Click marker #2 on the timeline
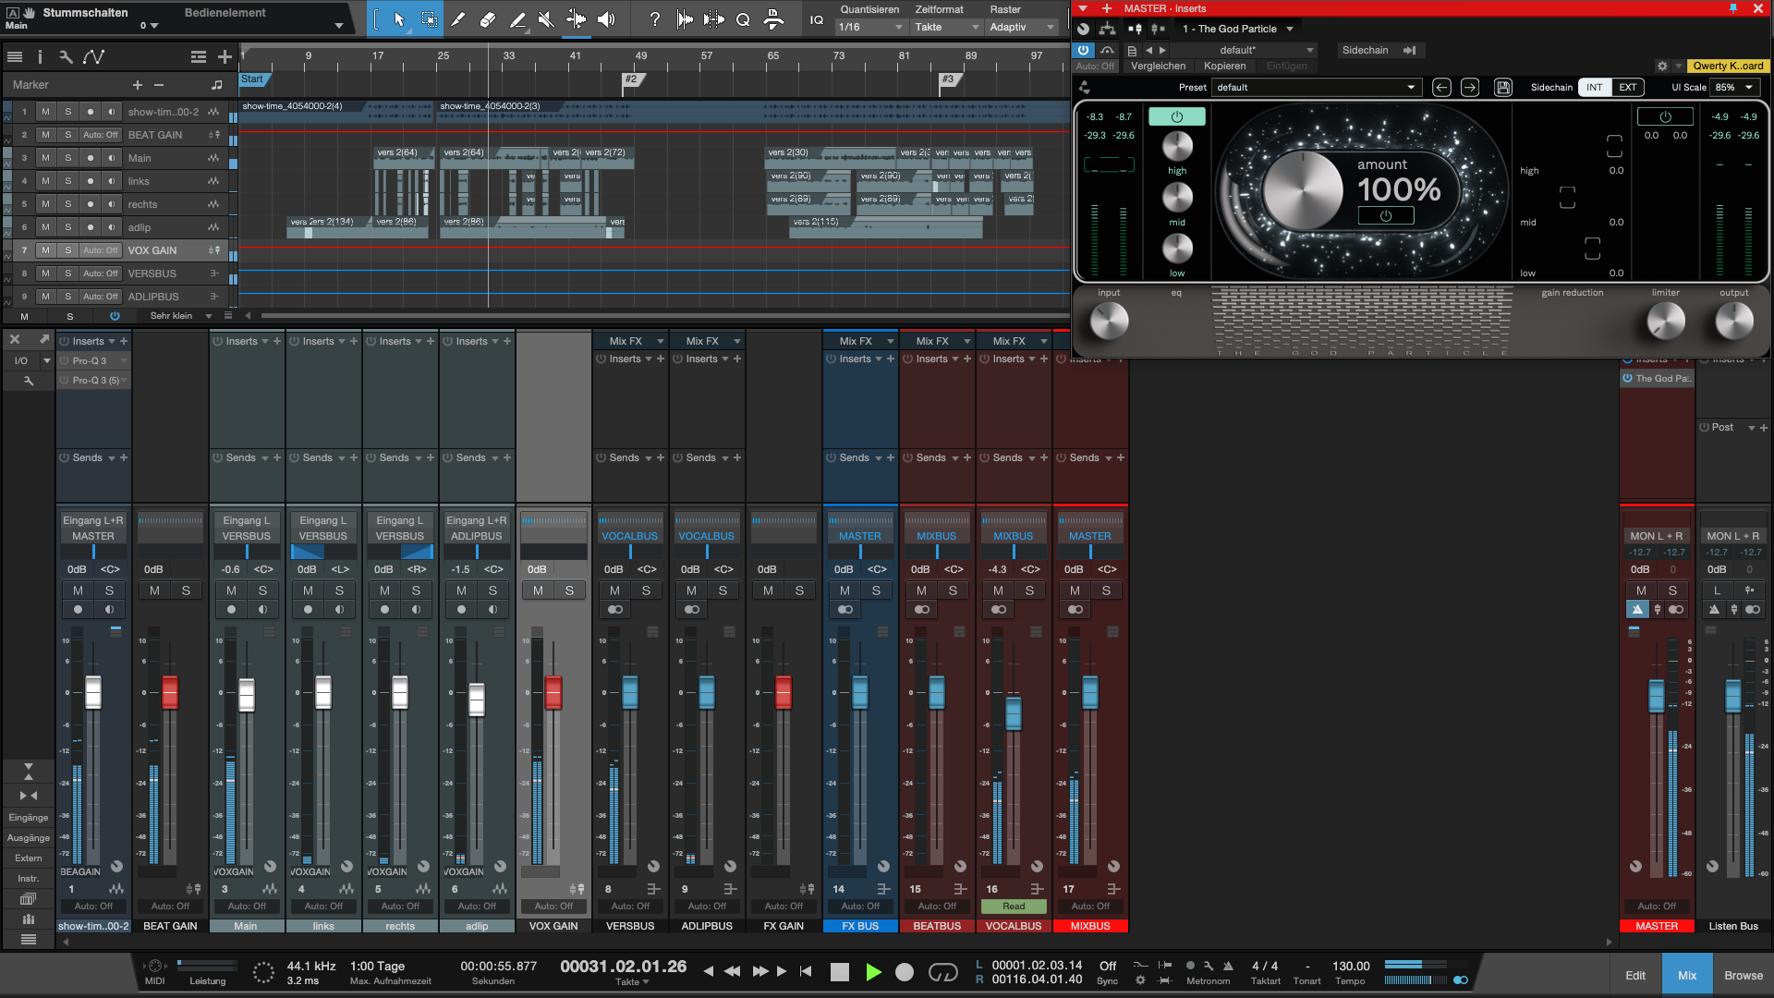This screenshot has height=998, width=1774. (x=632, y=79)
